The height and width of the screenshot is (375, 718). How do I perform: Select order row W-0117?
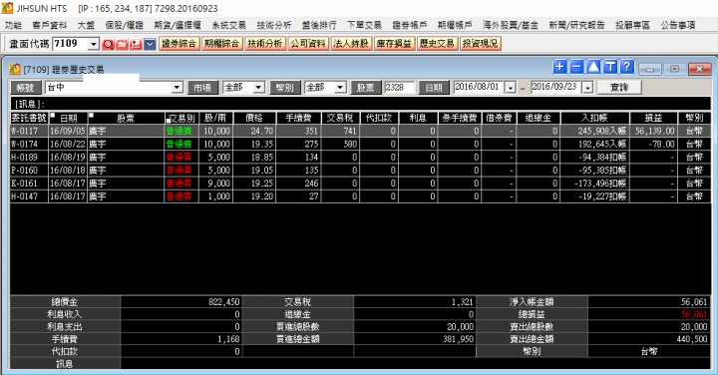360,131
